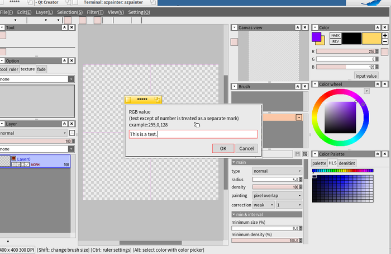
Task: Fold the Brush panel with its up-arrow icon
Action: pyautogui.click(x=298, y=86)
